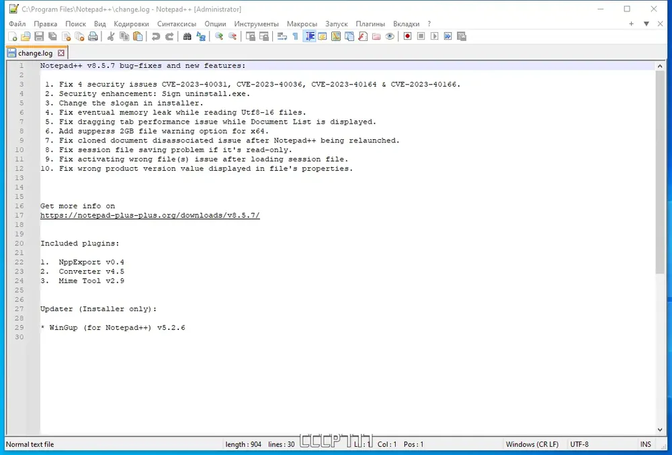Click the Copy toolbar icon
The width and height of the screenshot is (672, 455).
tap(124, 36)
